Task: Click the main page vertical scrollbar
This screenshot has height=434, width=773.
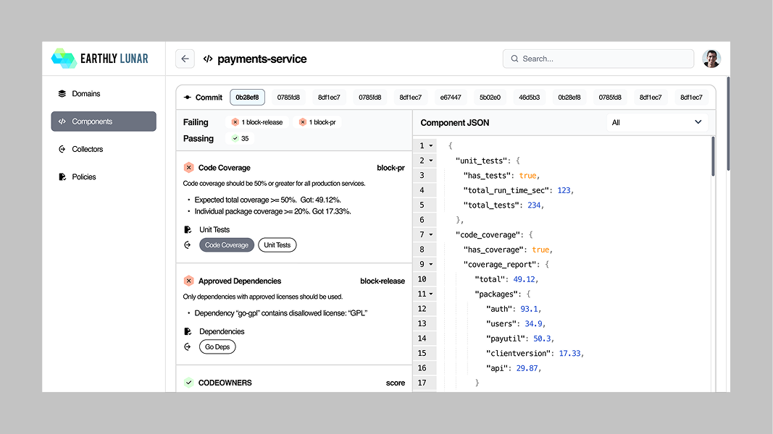Action: (728, 124)
